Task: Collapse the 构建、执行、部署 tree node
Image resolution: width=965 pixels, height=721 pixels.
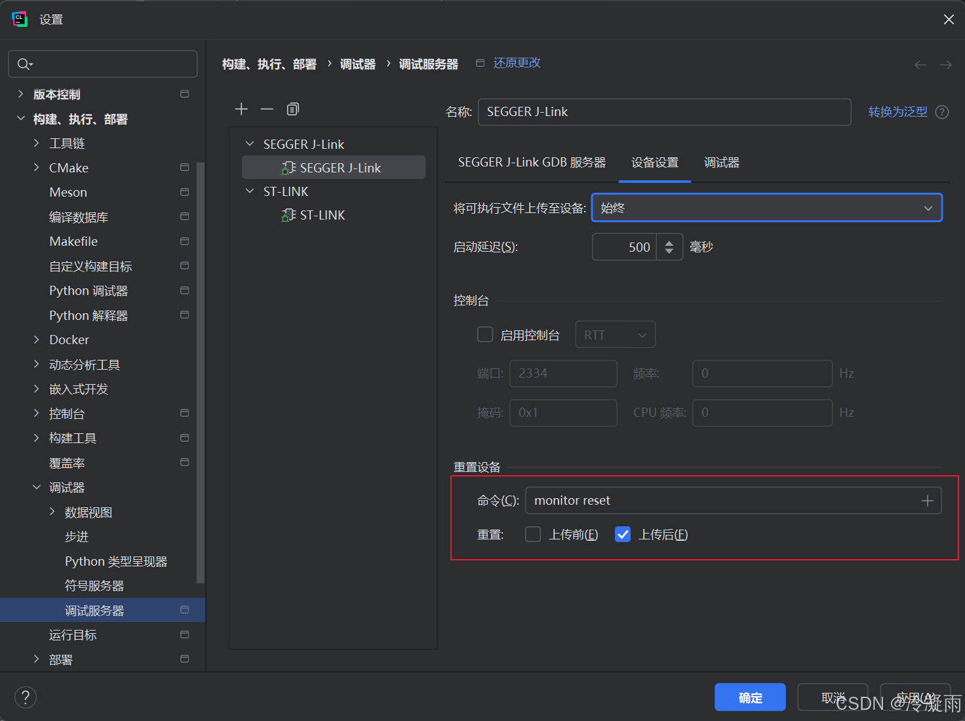Action: (21, 119)
